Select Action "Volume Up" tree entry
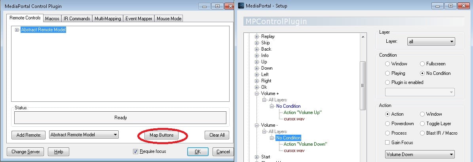This screenshot has width=473, height=162. point(302,112)
